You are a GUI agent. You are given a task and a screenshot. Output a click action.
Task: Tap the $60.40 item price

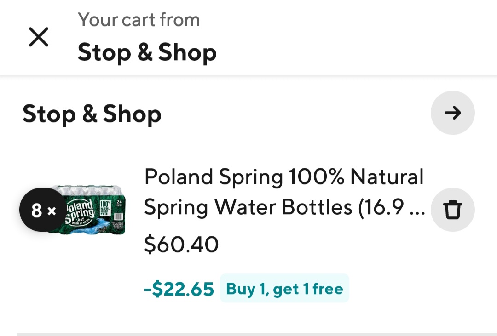181,245
